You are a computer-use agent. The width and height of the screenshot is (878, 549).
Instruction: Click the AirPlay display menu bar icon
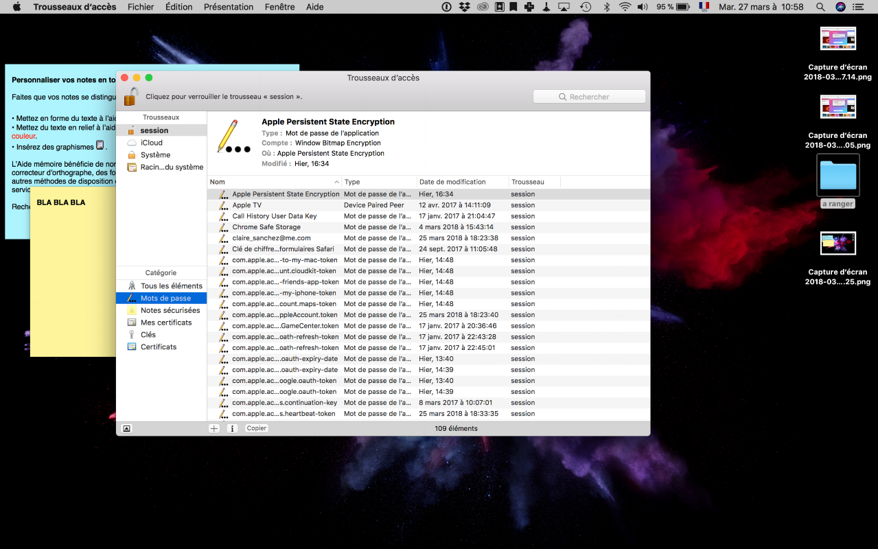pyautogui.click(x=564, y=7)
